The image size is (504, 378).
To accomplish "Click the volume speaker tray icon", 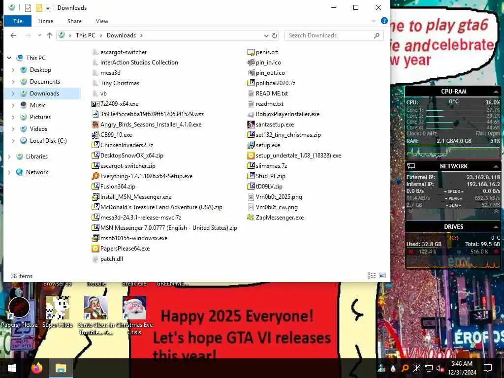I will 440,368.
